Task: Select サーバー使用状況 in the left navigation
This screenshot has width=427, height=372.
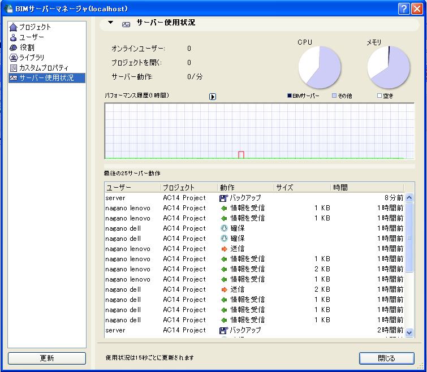Action: (46, 78)
